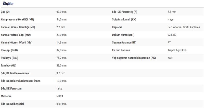Click Pin çapı (BoØ) label
The width and height of the screenshot is (204, 108).
tap(9, 50)
